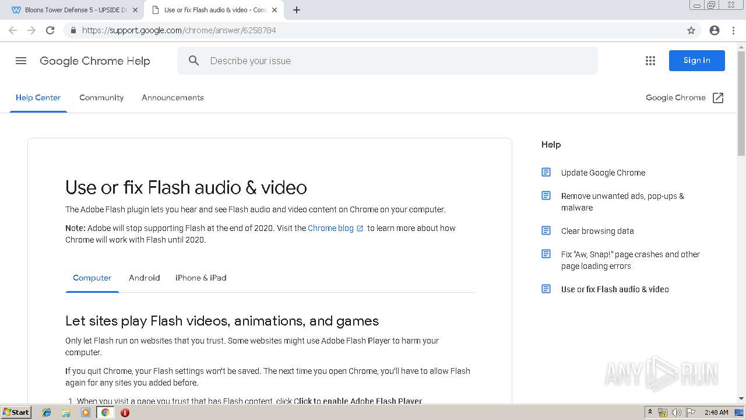Click the browser forward arrow
The height and width of the screenshot is (420, 746).
coord(31,30)
